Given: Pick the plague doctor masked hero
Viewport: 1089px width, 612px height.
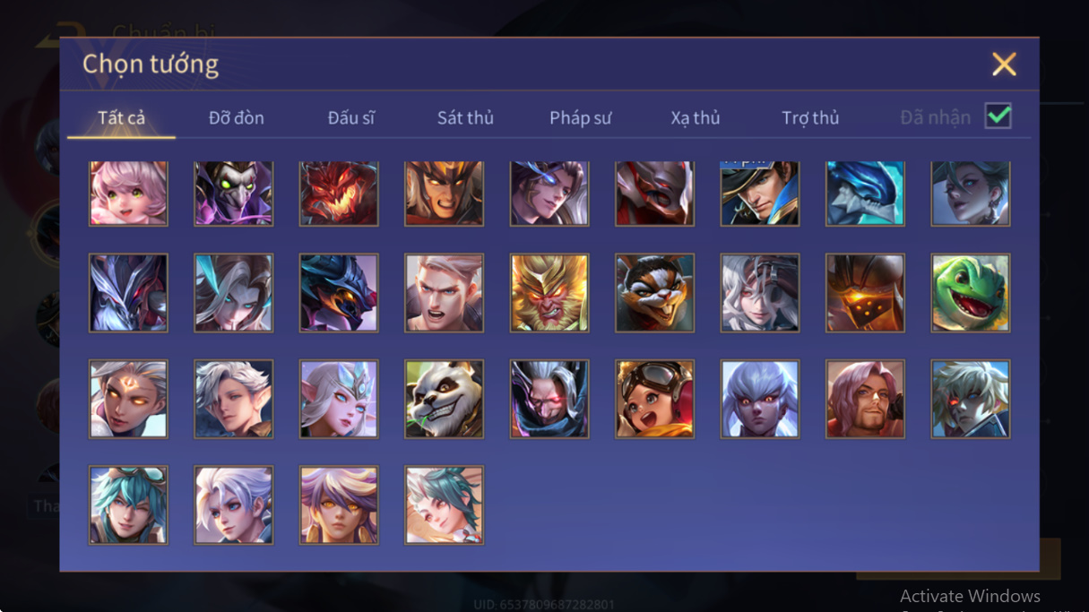Looking at the screenshot, I should [234, 194].
